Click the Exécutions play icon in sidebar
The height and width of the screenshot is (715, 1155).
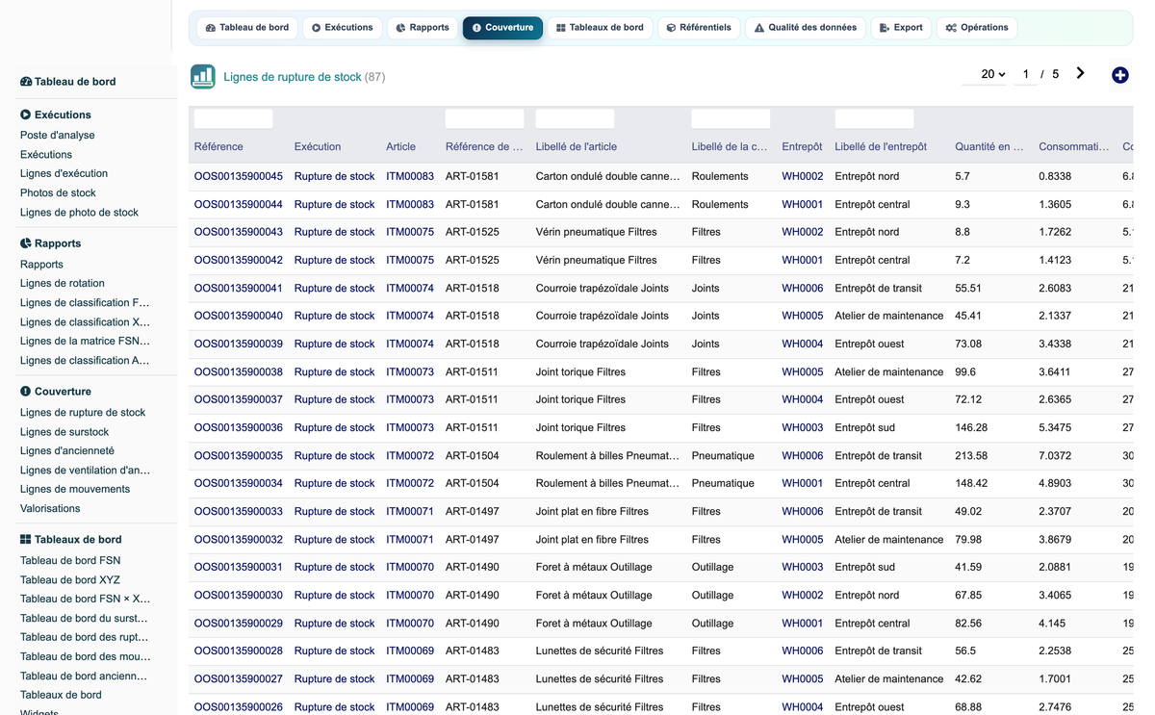pos(26,115)
